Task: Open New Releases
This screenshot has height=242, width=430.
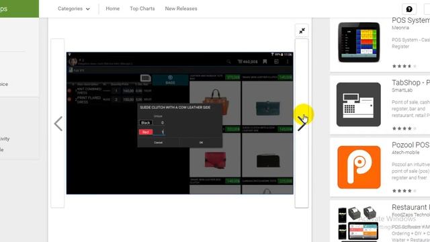Action: pyautogui.click(x=181, y=9)
